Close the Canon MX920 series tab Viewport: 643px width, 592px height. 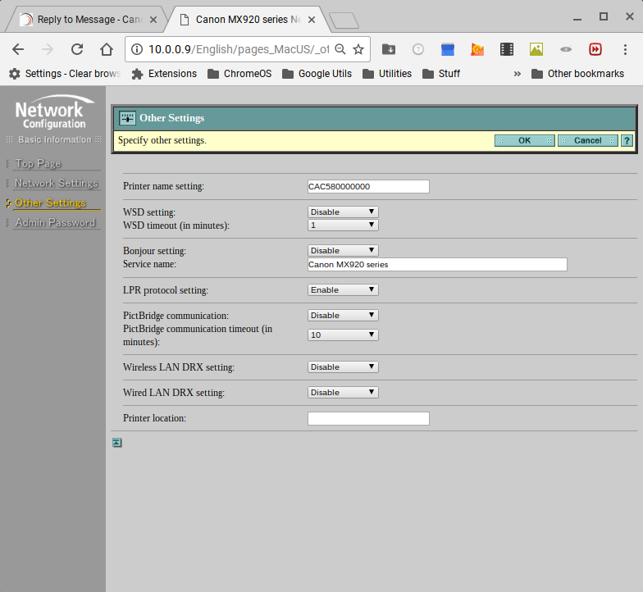[x=312, y=20]
